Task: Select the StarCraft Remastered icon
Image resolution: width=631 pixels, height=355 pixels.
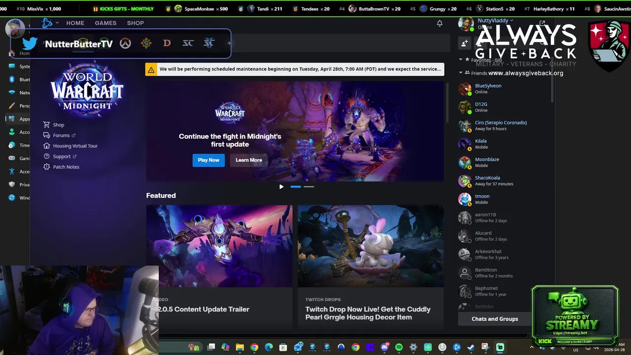Action: coord(188,43)
